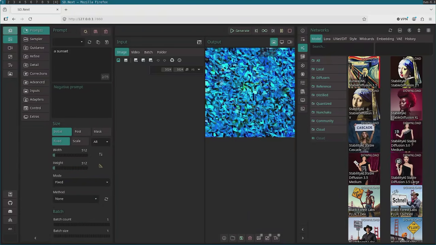Open the Discord icon in left sidebar
This screenshot has width=436, height=245.
[x=10, y=211]
